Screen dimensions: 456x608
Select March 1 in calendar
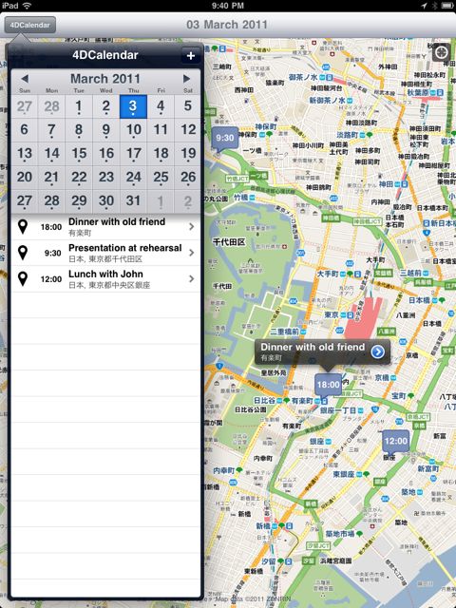tap(79, 106)
